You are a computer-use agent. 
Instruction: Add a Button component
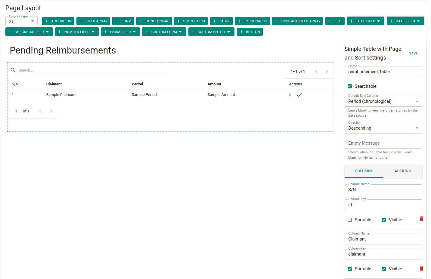point(250,32)
